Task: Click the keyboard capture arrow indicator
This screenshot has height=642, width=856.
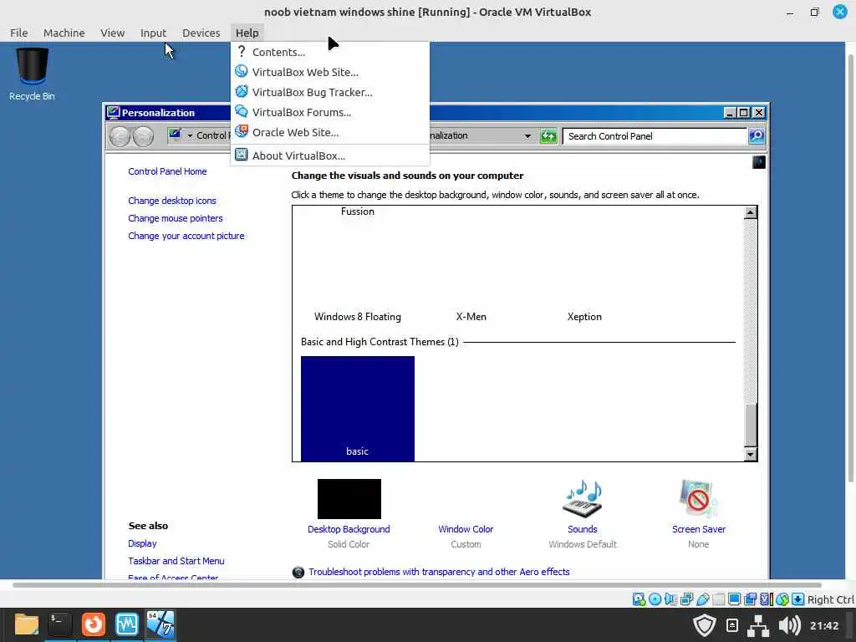Action: coord(798,599)
